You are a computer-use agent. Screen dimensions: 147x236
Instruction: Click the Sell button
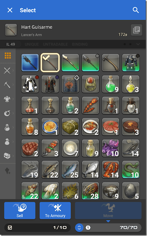(x=20, y=210)
